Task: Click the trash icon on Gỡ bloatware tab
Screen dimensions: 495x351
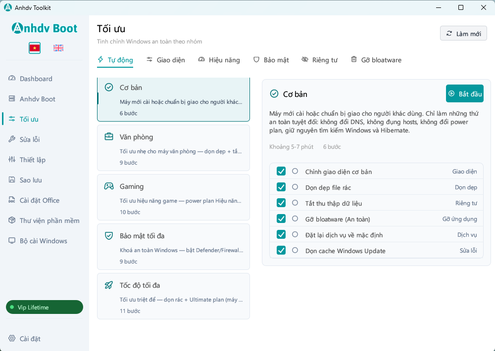Action: 354,59
